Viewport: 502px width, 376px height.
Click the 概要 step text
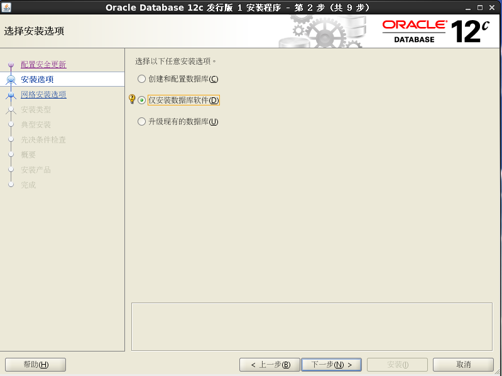tap(28, 155)
